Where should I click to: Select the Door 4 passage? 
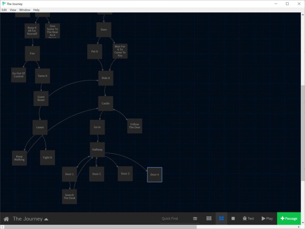(155, 175)
